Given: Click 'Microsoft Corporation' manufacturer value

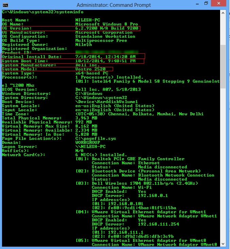Looking at the screenshot, I should (x=104, y=32).
